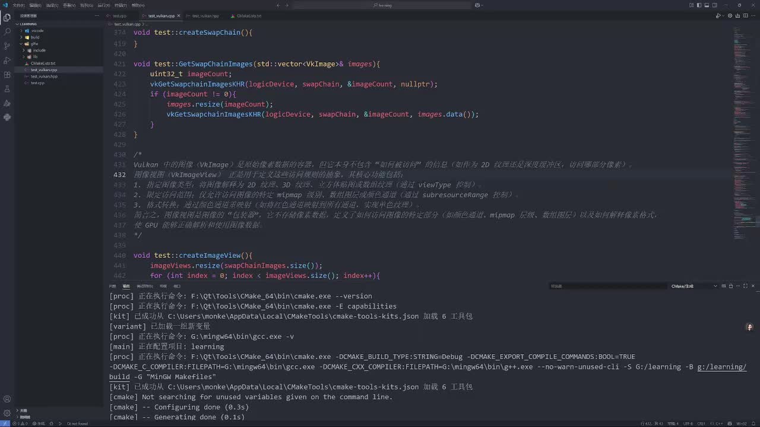
Task: Open the 编辑 (Edit) menu
Action: (36, 5)
